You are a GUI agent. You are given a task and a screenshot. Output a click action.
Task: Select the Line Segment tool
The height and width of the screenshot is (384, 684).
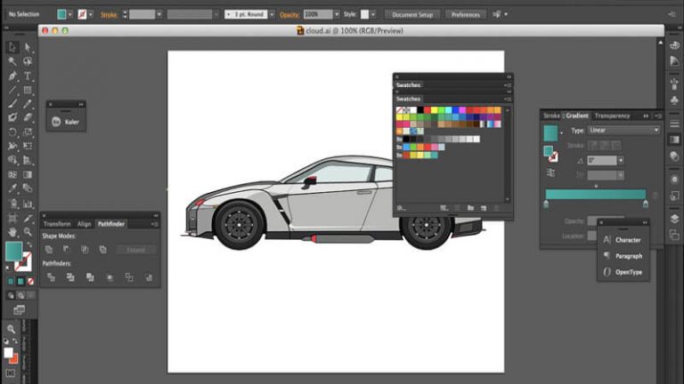click(x=12, y=90)
